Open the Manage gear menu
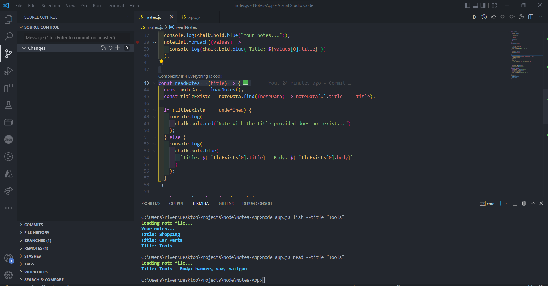548x286 pixels. 9,275
